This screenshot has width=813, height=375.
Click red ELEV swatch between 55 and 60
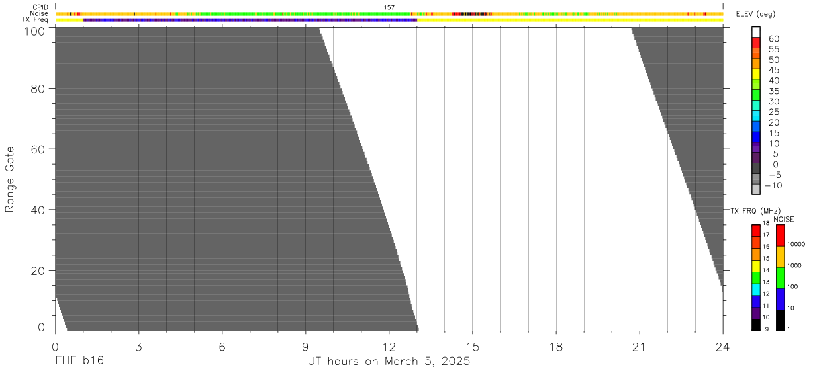tap(756, 44)
